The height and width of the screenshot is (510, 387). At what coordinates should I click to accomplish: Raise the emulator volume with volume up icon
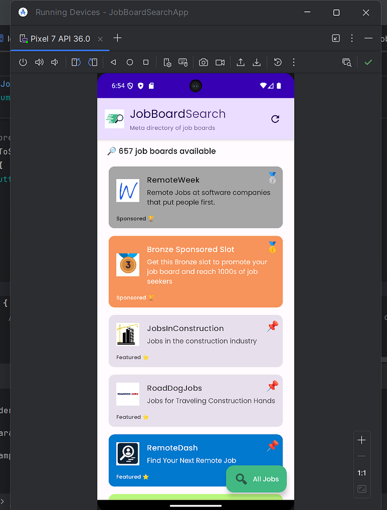39,62
